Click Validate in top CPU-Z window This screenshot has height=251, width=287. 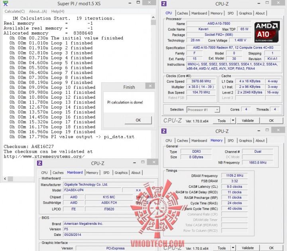[x=248, y=121]
